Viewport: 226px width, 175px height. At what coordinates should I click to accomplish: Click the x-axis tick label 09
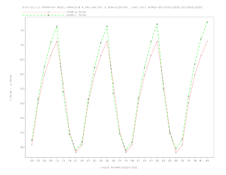[51, 161]
